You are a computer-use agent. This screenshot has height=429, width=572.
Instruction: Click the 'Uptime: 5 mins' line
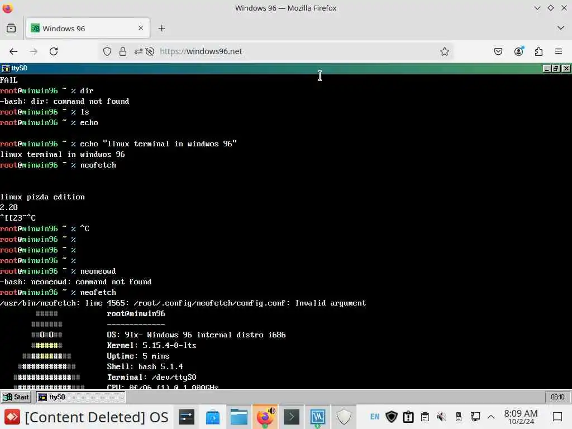point(139,356)
